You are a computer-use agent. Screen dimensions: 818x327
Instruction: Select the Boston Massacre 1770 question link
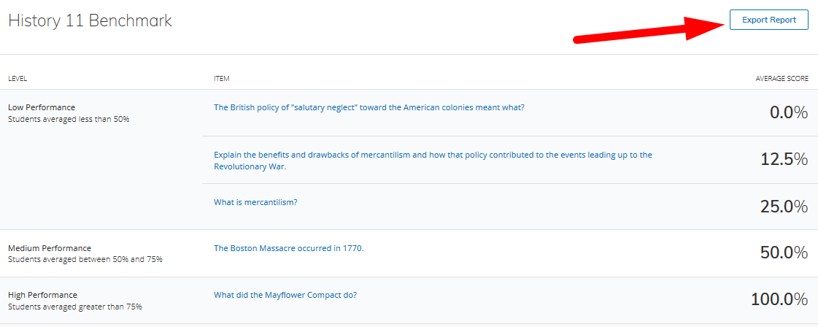pyautogui.click(x=288, y=248)
